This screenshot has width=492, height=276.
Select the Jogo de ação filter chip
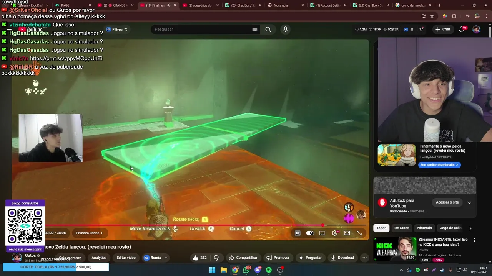pyautogui.click(x=450, y=228)
